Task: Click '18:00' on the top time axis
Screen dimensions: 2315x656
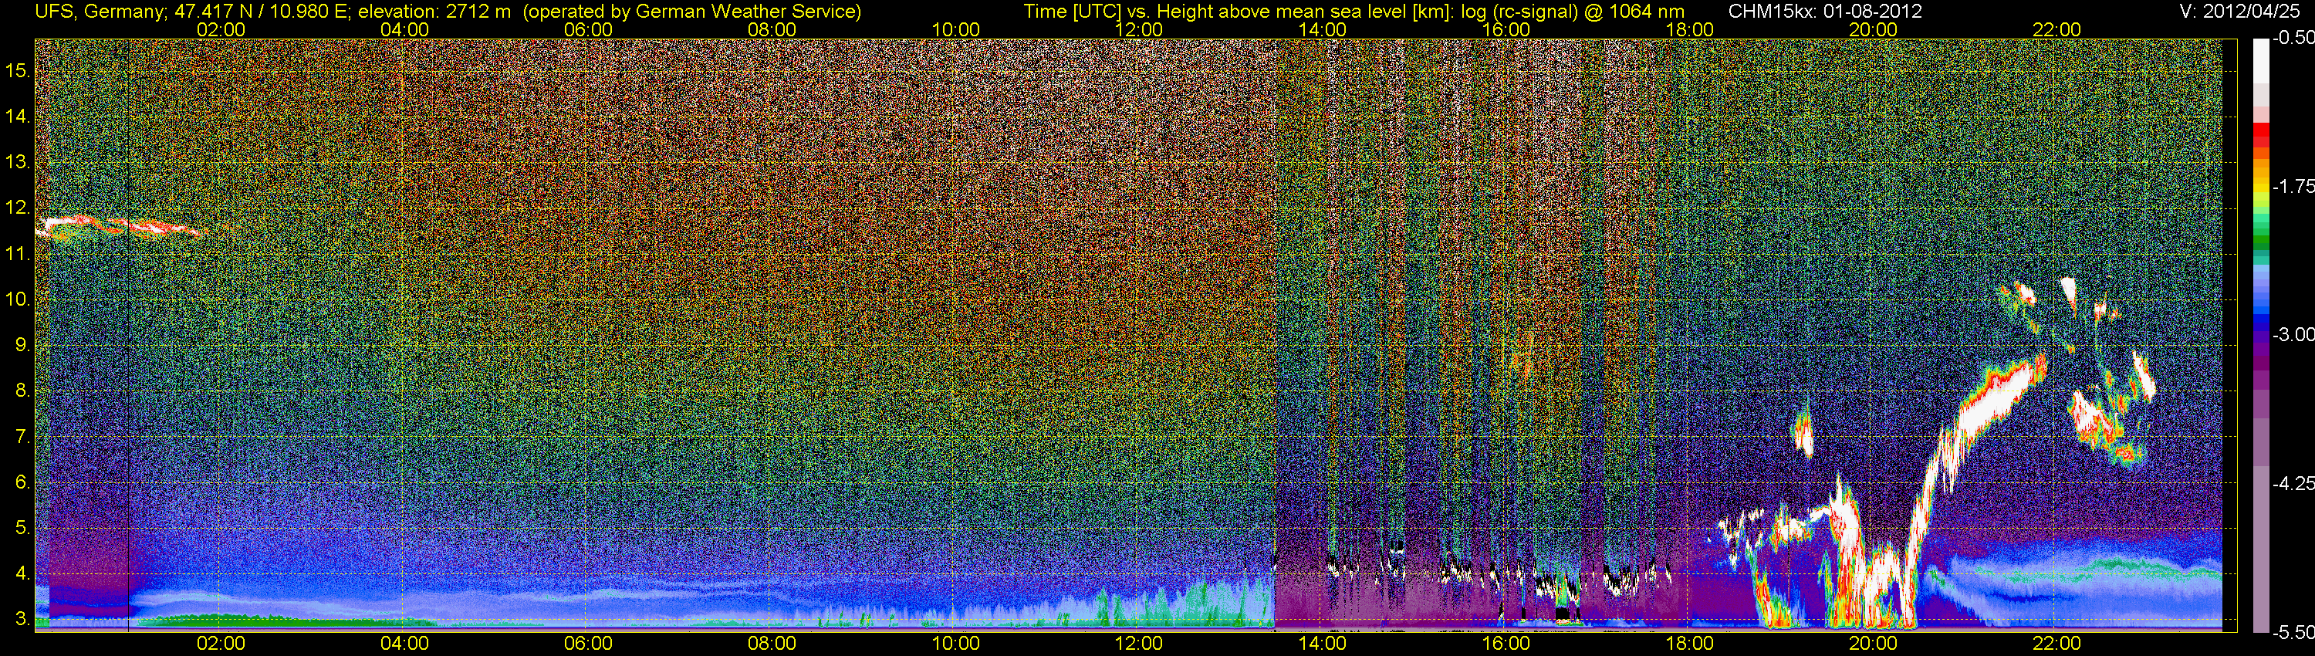Action: (1689, 29)
